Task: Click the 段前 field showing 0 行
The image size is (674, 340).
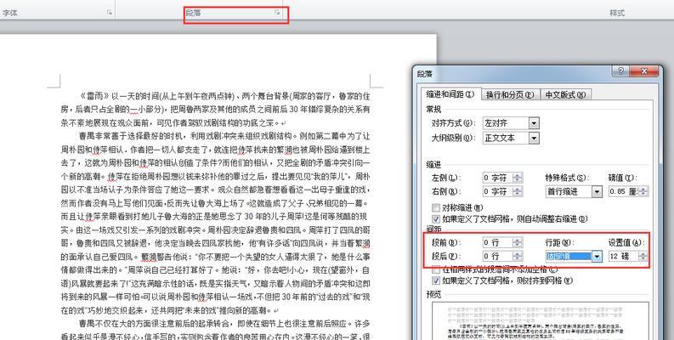Action: coord(498,242)
